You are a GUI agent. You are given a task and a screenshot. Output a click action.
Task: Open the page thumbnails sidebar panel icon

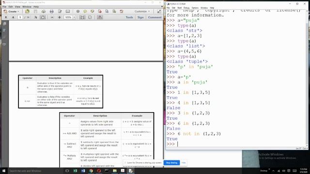pyautogui.click(x=4, y=24)
